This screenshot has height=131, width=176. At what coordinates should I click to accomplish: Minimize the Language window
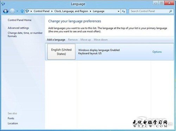pyautogui.click(x=156, y=3)
